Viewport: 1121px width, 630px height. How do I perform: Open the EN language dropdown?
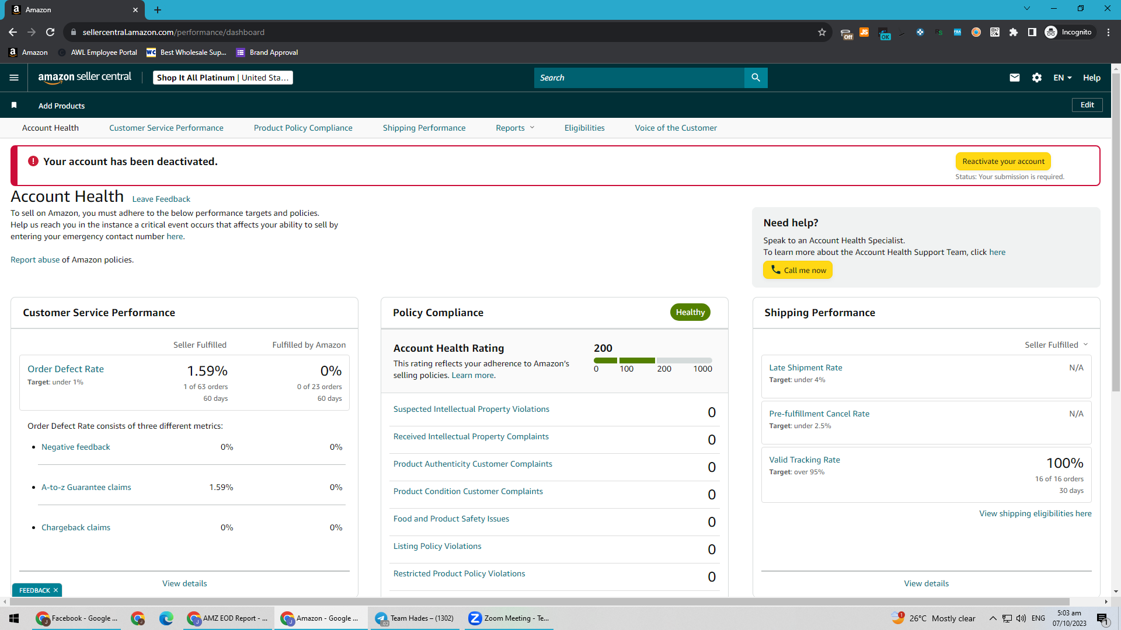(x=1062, y=78)
